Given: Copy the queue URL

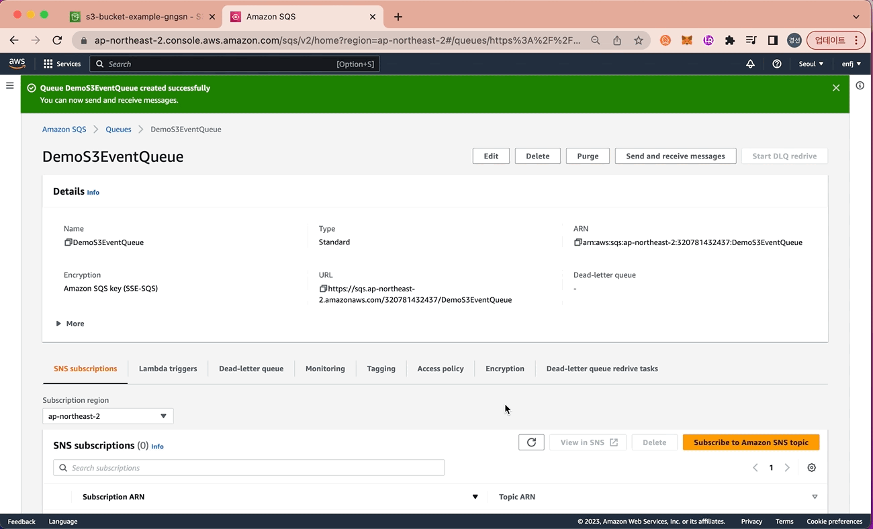Looking at the screenshot, I should 323,289.
